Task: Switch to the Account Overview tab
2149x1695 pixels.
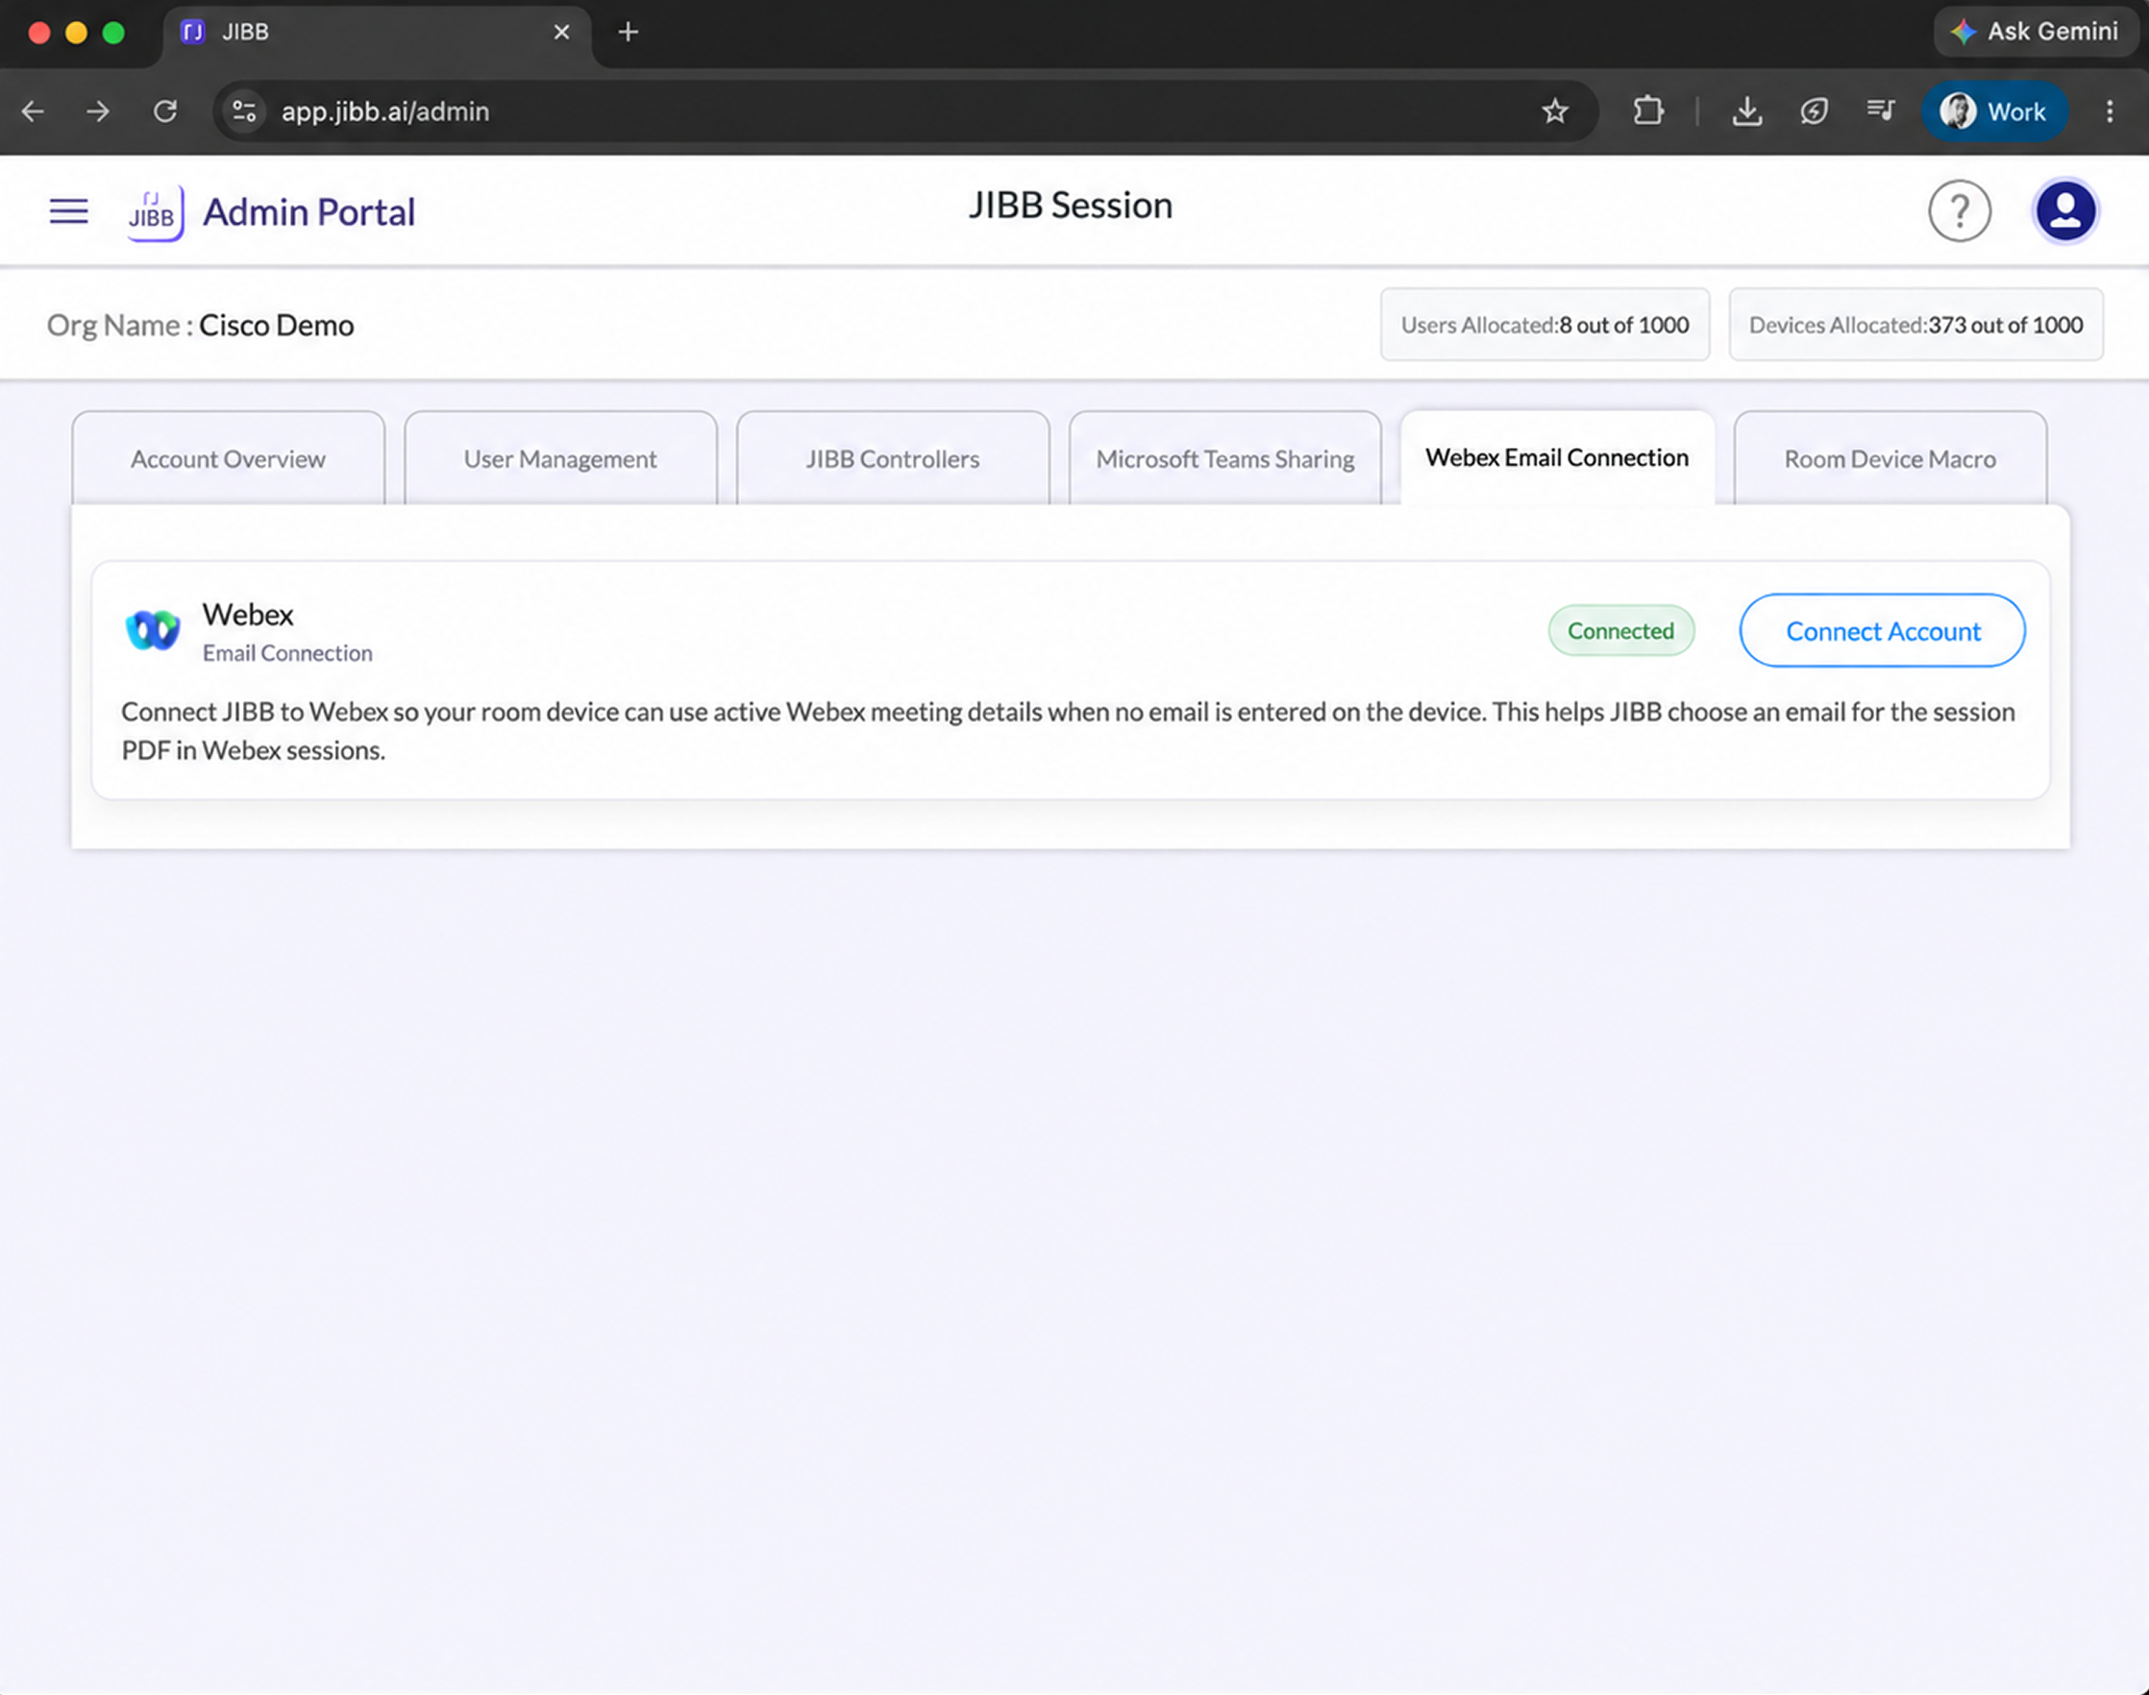Action: [x=229, y=458]
